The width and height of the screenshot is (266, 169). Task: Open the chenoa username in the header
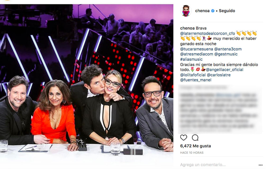[x=202, y=11]
